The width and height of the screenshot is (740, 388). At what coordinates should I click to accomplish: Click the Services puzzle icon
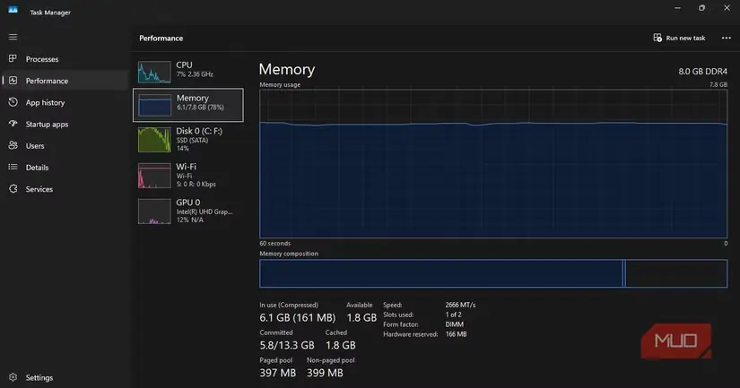13,188
